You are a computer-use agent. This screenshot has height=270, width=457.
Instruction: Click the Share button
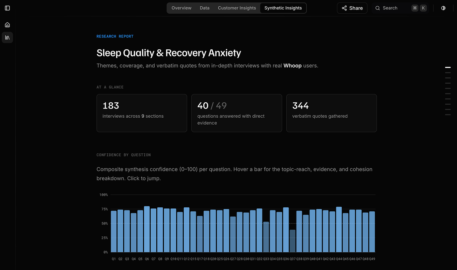[352, 8]
